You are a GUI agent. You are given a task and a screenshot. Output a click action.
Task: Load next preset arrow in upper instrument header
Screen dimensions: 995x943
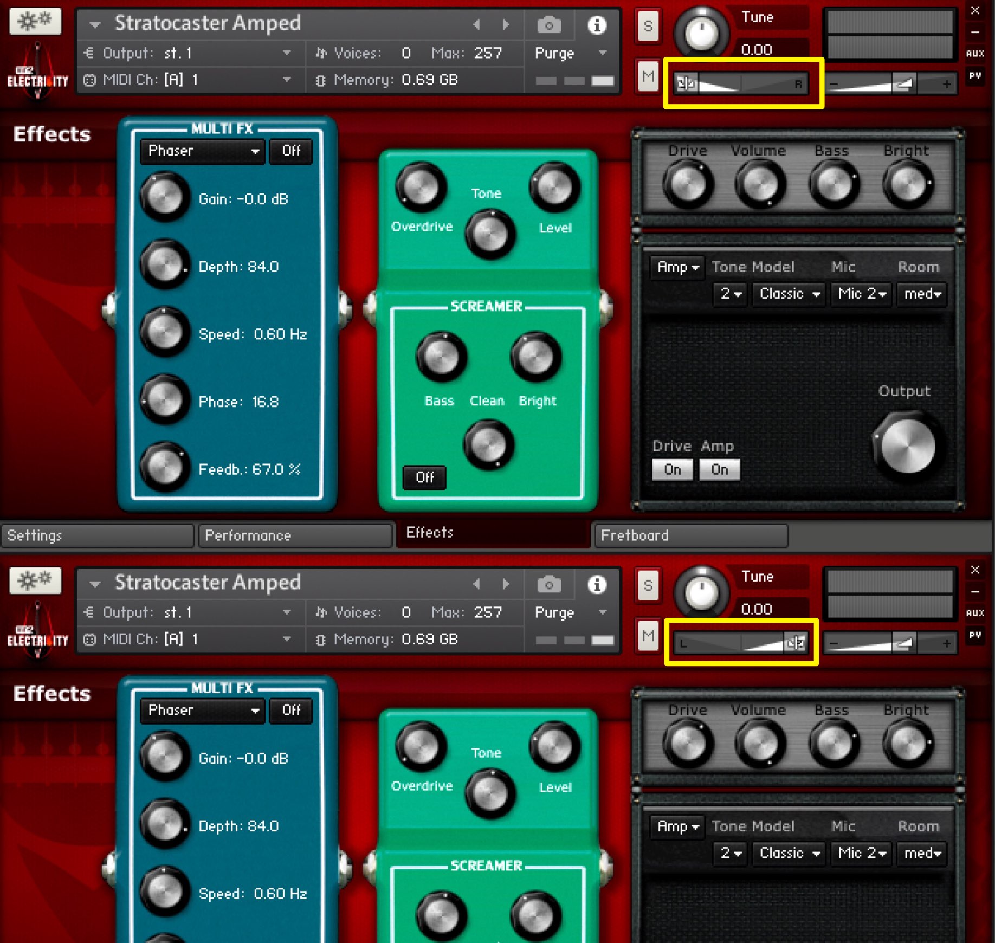coord(506,24)
